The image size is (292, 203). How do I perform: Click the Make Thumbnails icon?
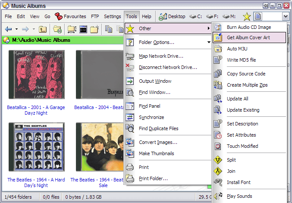[x=130, y=153]
